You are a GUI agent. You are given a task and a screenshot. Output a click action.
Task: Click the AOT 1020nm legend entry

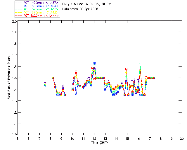[37, 16]
